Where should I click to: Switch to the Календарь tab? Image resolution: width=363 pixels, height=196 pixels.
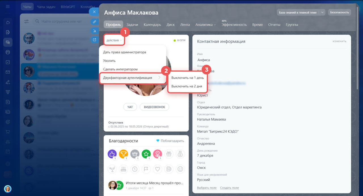click(x=152, y=25)
